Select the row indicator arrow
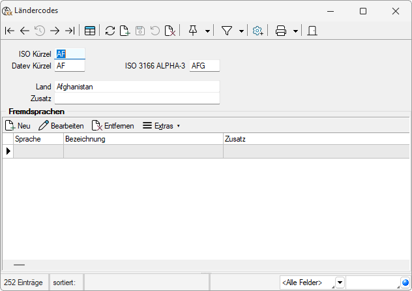The height and width of the screenshot is (291, 412). 8,151
